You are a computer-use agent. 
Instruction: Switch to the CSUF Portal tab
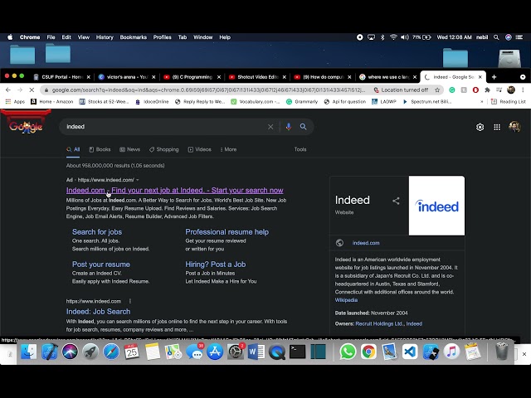tap(62, 77)
